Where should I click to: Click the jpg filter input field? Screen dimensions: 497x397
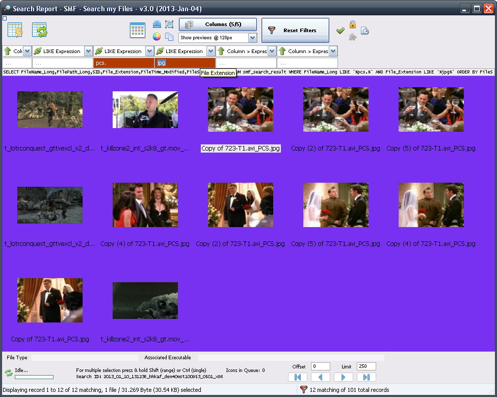point(185,63)
